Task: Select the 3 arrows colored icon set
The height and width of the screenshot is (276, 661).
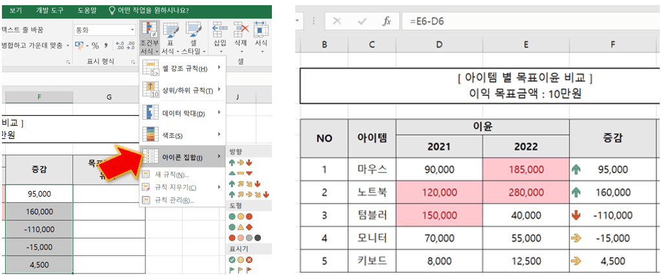Action: [240, 162]
